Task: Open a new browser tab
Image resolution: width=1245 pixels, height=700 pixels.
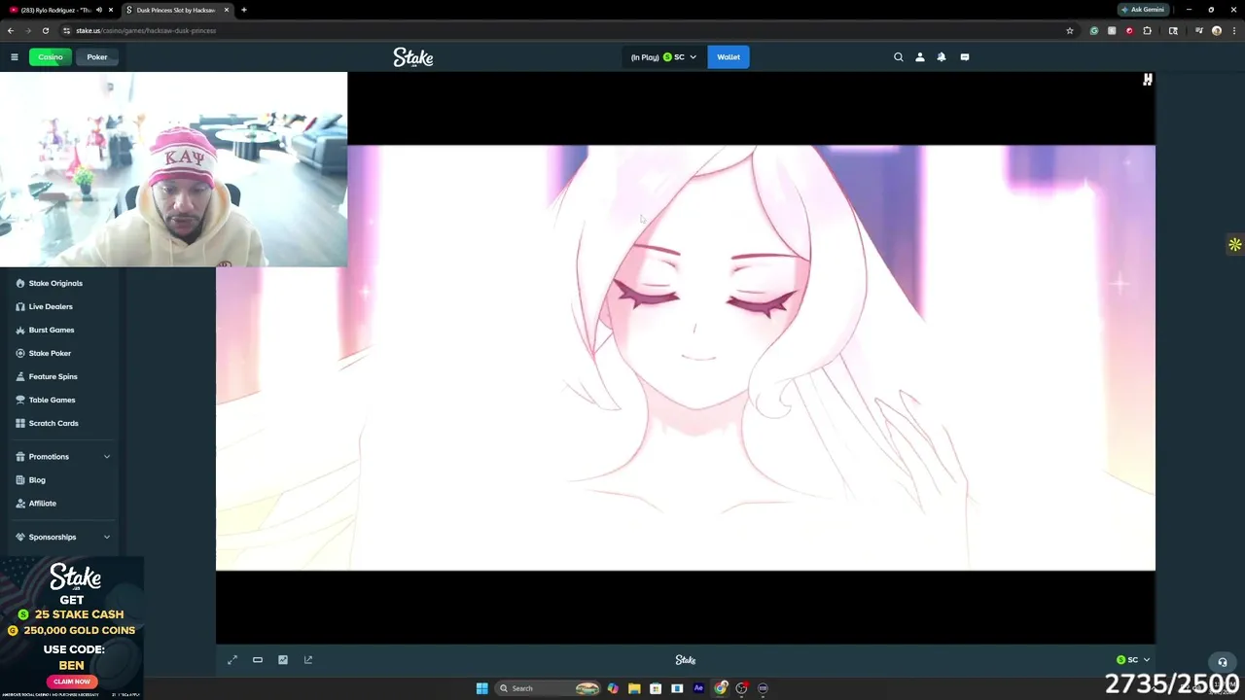Action: pyautogui.click(x=244, y=10)
